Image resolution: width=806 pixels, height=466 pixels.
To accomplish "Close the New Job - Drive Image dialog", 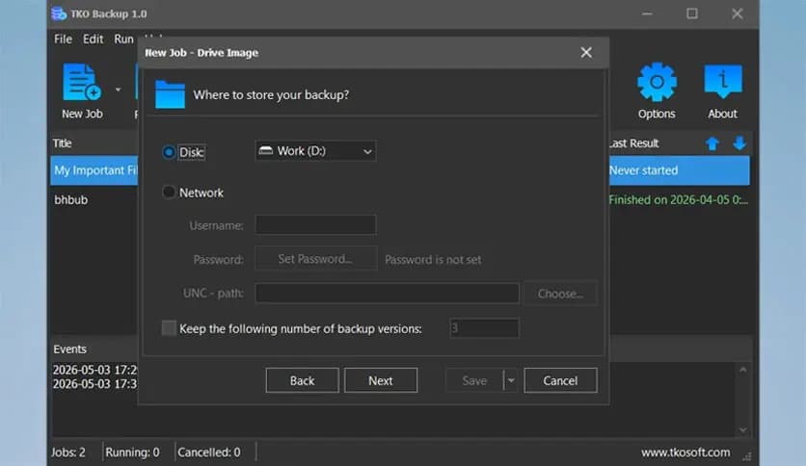I will coord(586,52).
